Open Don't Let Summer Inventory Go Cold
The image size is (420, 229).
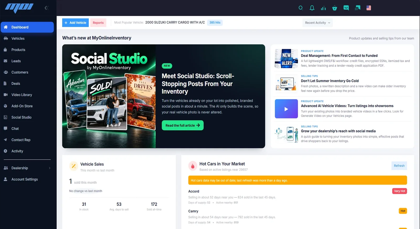(x=330, y=81)
